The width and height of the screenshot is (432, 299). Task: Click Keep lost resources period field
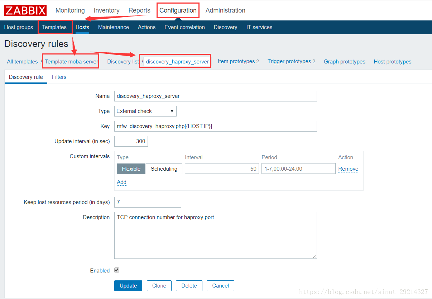[x=148, y=202]
